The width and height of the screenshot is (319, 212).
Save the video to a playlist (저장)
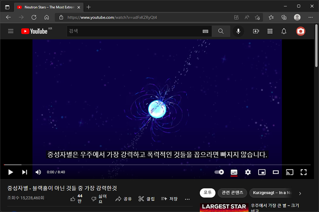point(169,199)
